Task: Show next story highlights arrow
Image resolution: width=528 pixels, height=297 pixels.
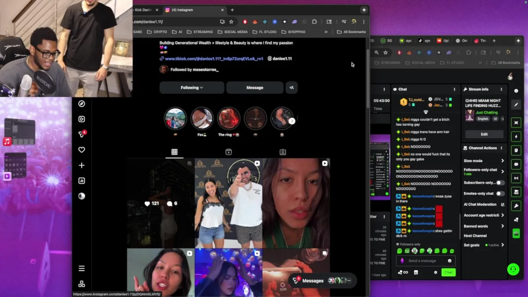Action: pos(292,121)
